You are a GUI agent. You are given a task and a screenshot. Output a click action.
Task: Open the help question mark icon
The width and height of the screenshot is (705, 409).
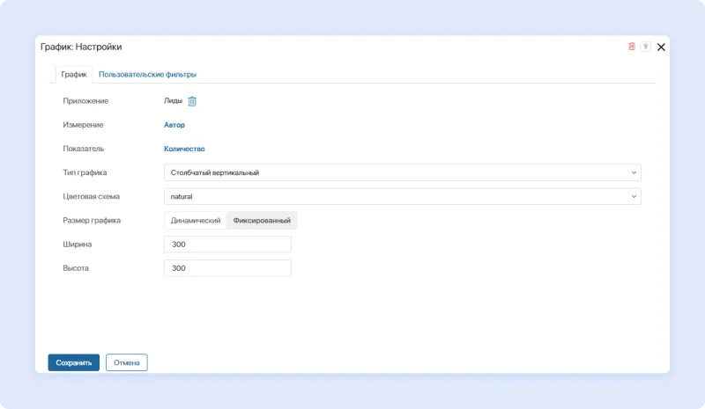(x=645, y=47)
